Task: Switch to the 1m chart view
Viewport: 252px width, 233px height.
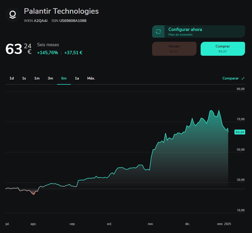Action: [x=37, y=78]
